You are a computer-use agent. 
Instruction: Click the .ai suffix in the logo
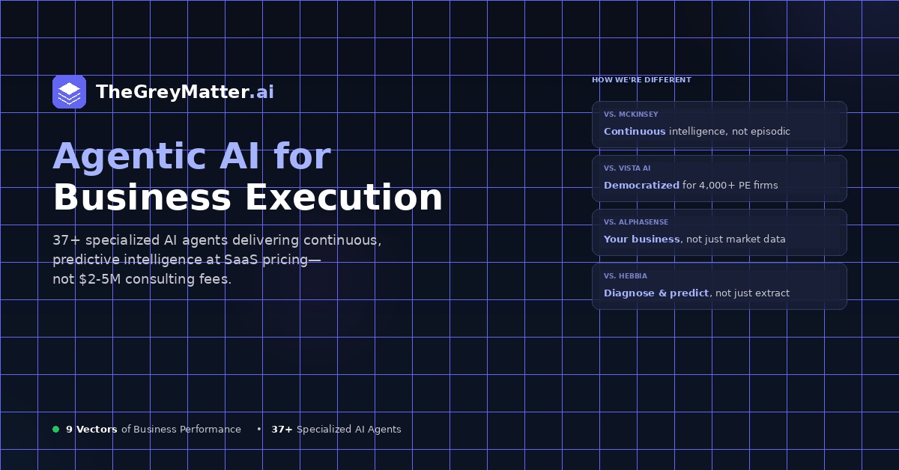(x=261, y=92)
